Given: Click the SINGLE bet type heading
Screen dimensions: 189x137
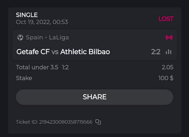Looking at the screenshot, I should 27,15.
